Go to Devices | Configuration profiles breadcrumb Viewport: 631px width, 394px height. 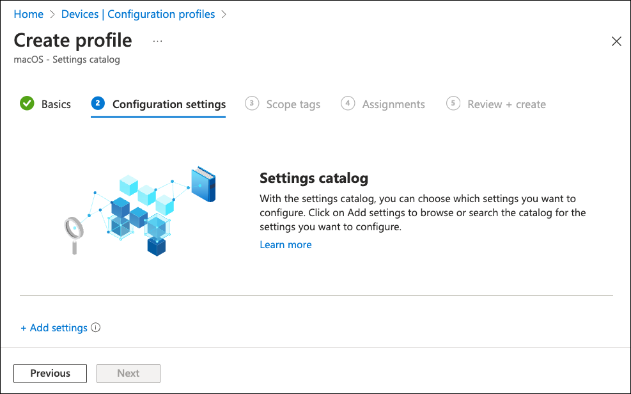click(x=138, y=14)
